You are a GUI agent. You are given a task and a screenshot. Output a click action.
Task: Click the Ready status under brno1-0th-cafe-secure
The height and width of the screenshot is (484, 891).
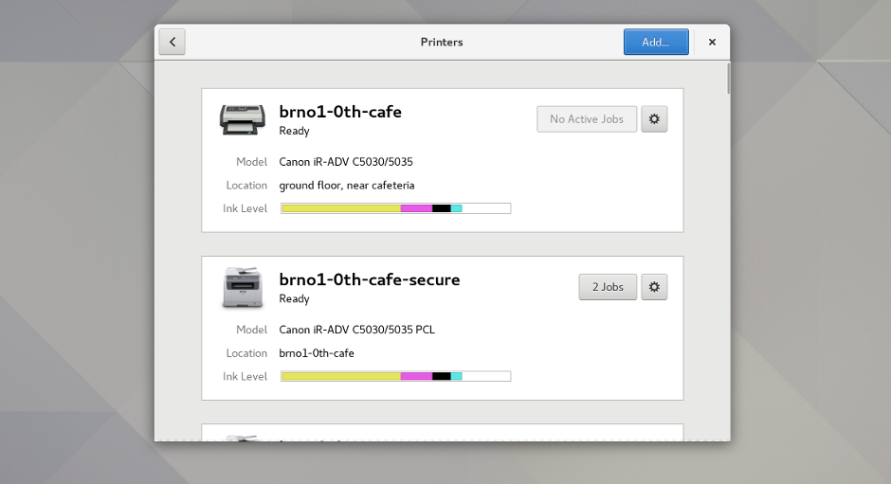tap(294, 299)
